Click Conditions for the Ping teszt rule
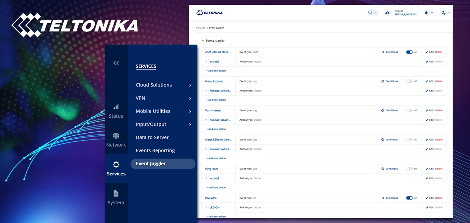Image resolution: width=470 pixels, height=223 pixels. [390, 169]
